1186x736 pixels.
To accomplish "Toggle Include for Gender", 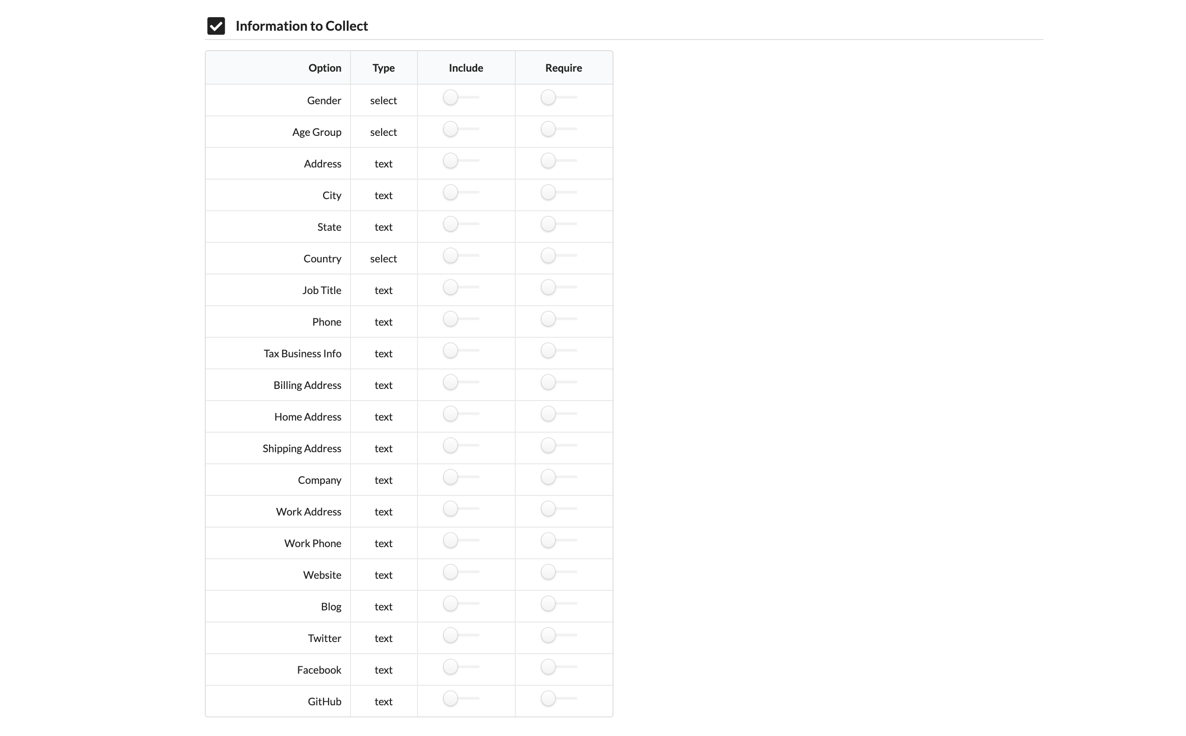I will tap(461, 97).
